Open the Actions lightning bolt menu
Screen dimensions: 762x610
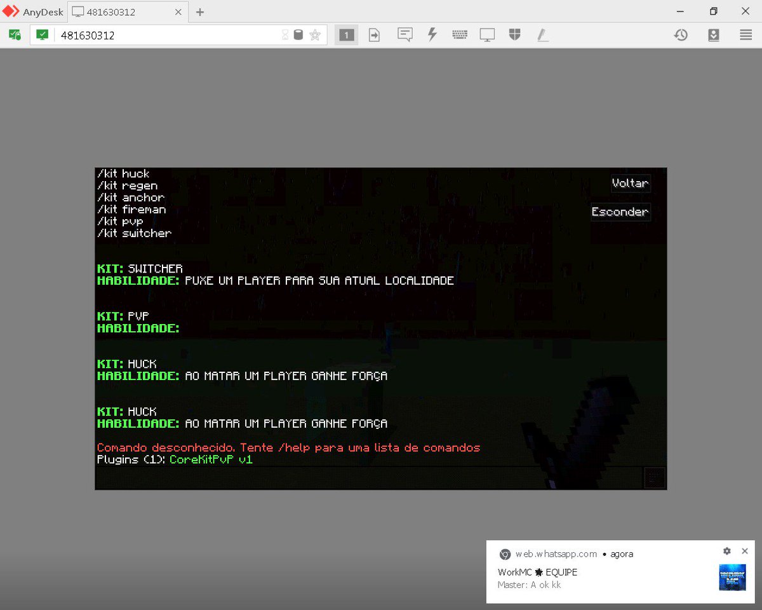click(432, 35)
